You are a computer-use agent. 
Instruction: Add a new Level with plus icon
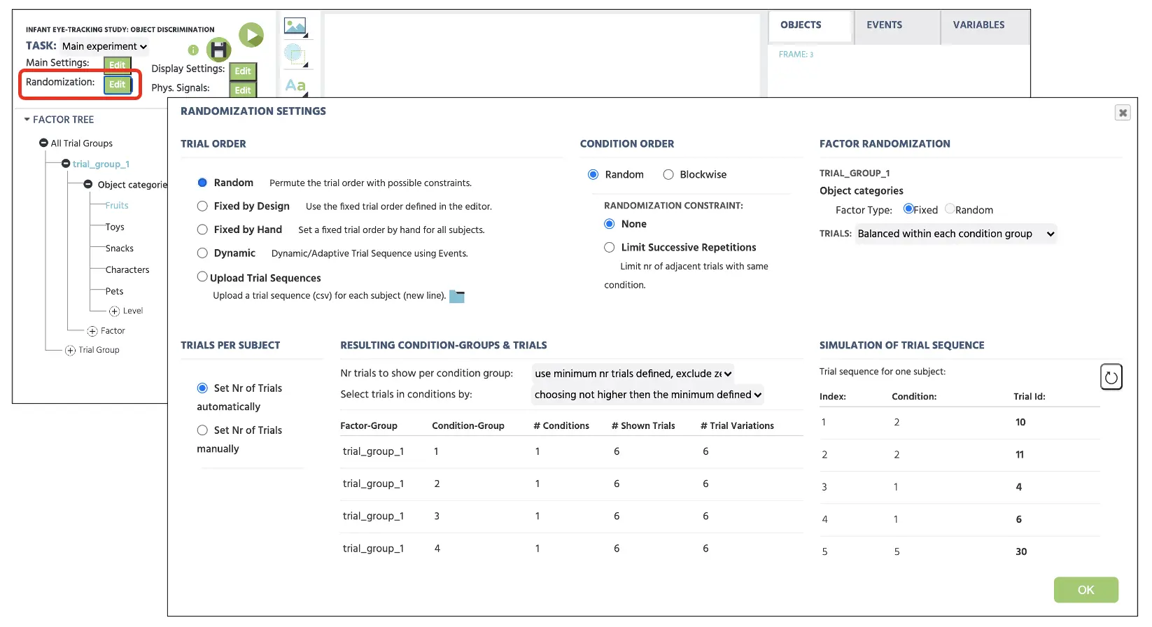pyautogui.click(x=114, y=311)
